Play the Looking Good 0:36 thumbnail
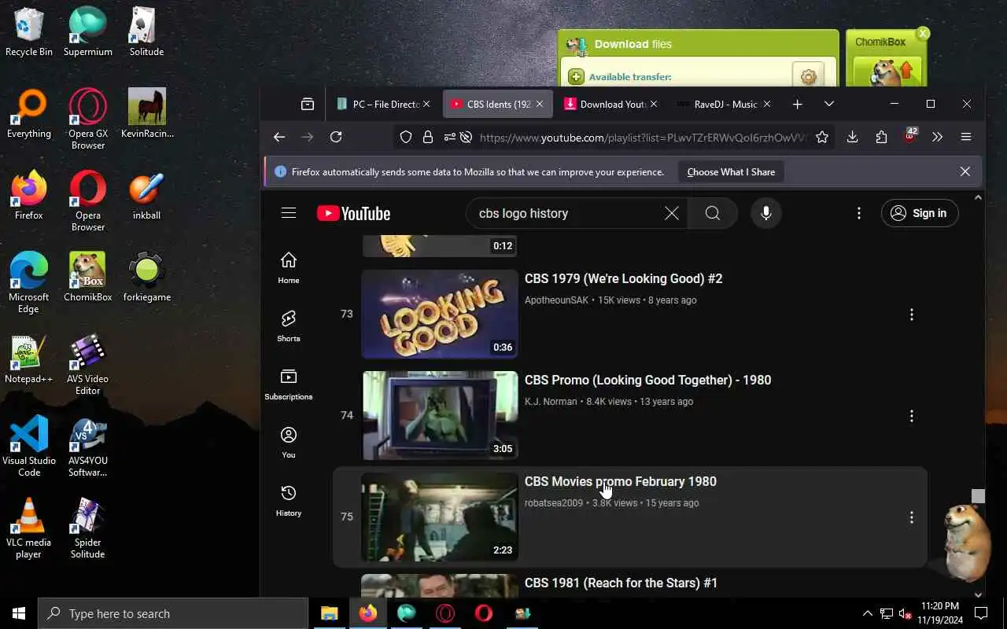This screenshot has height=629, width=1007. pyautogui.click(x=440, y=314)
